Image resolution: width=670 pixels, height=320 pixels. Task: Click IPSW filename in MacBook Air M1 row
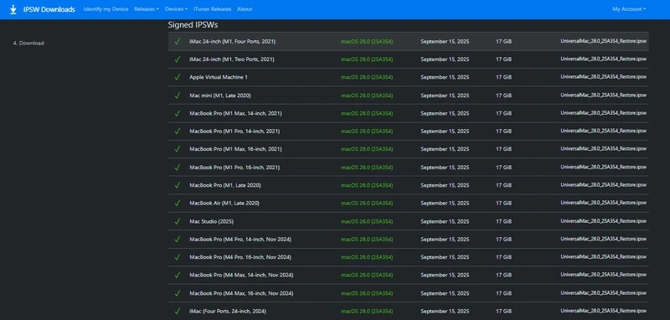[603, 204]
